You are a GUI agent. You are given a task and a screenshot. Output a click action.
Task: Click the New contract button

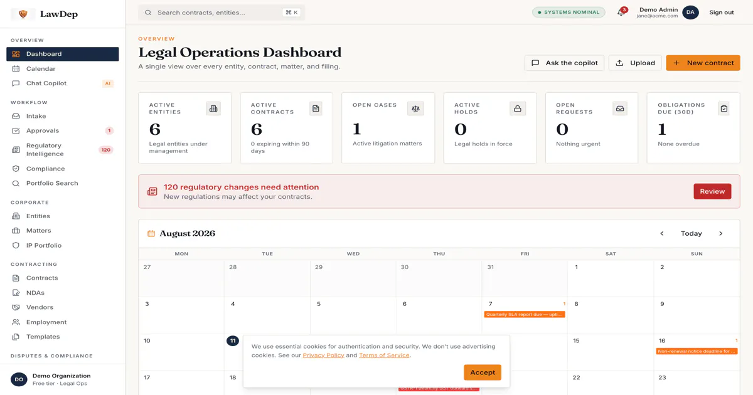point(703,63)
